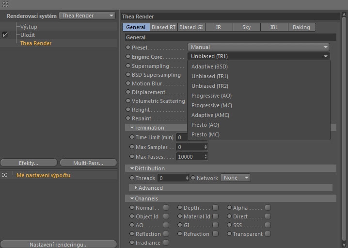
Task: Toggle the Relight animation dot
Action: pos(128,109)
